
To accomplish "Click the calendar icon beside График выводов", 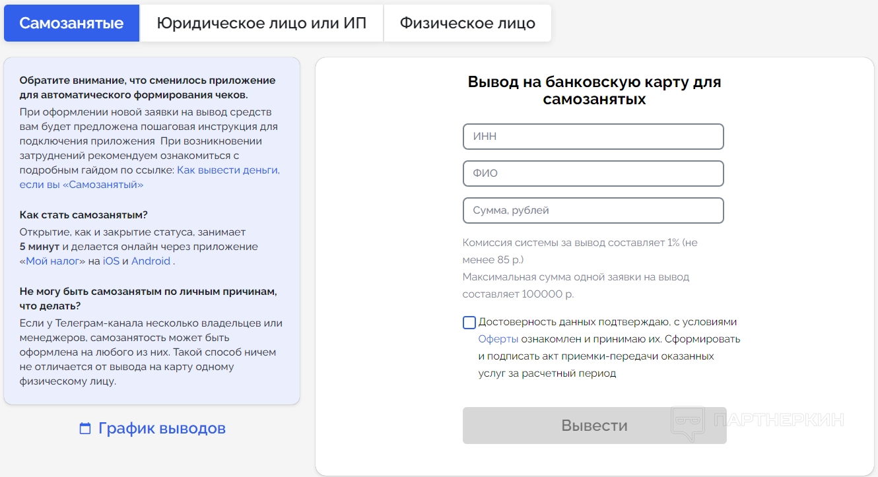I will [84, 429].
